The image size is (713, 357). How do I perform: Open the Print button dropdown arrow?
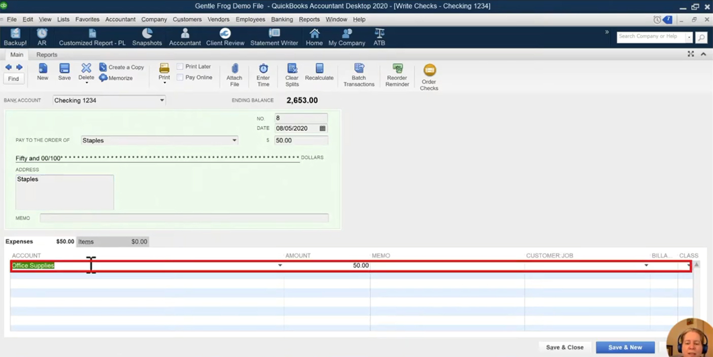tap(164, 83)
